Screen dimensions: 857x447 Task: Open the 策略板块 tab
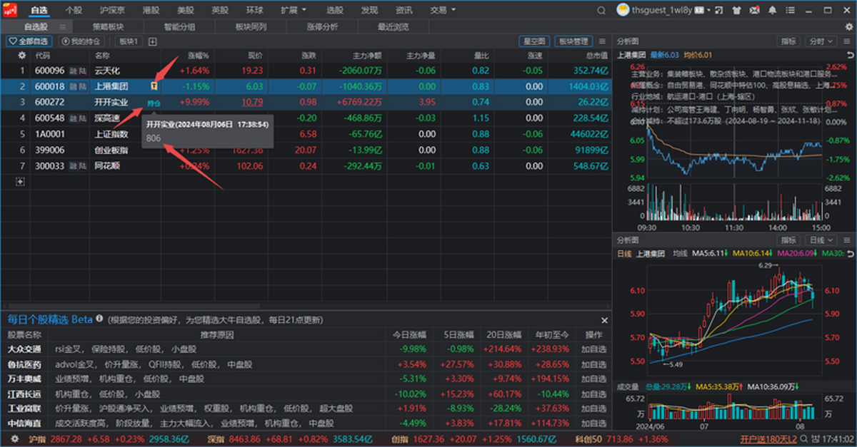(x=108, y=26)
